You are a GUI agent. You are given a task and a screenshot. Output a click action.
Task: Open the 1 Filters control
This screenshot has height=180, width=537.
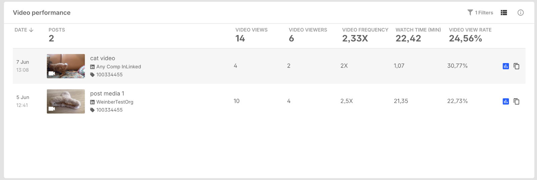click(x=480, y=12)
